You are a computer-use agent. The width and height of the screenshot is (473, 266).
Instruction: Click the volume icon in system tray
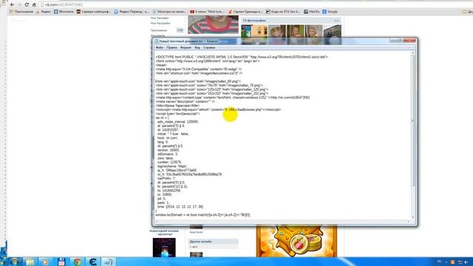click(x=466, y=262)
